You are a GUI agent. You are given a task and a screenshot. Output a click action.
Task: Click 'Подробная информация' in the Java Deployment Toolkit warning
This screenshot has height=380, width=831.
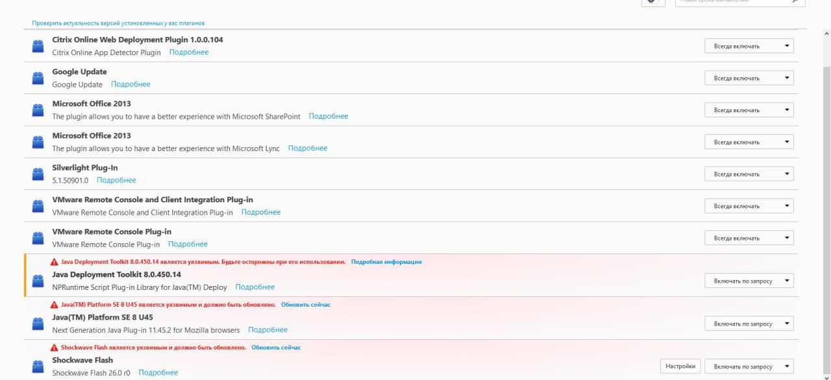click(x=386, y=262)
